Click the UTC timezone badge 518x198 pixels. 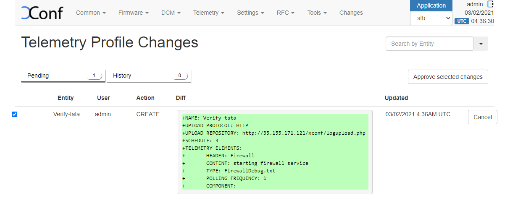(x=462, y=21)
